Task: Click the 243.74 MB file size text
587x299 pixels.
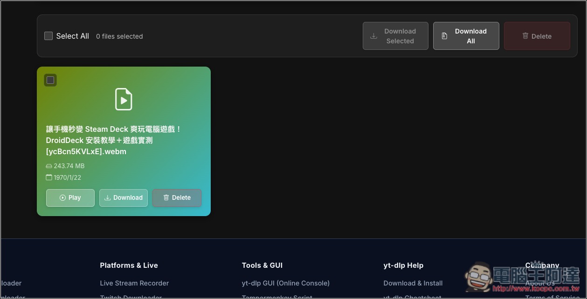Action: (69, 166)
